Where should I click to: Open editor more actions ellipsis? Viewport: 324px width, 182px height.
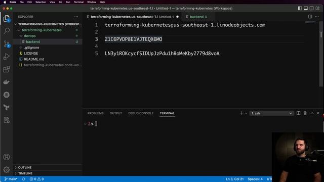click(x=317, y=17)
